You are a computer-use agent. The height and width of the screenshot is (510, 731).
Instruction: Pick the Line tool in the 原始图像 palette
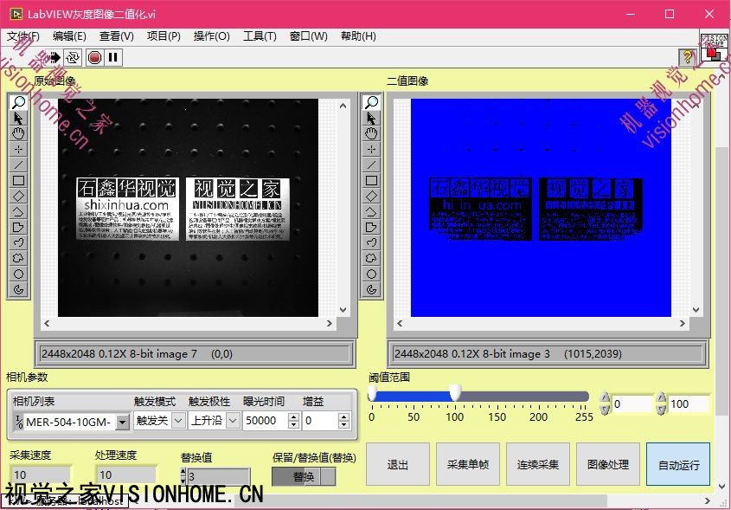coord(18,165)
